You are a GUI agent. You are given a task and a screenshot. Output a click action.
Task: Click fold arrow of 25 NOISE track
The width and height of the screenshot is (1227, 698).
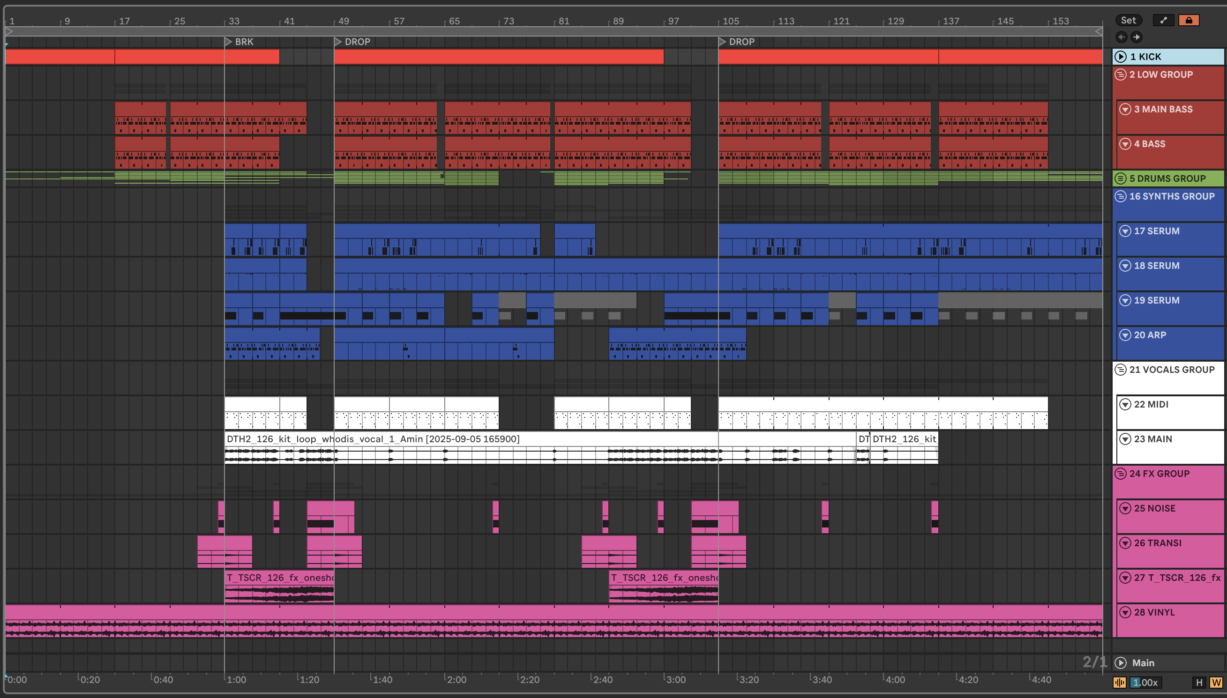pos(1125,508)
